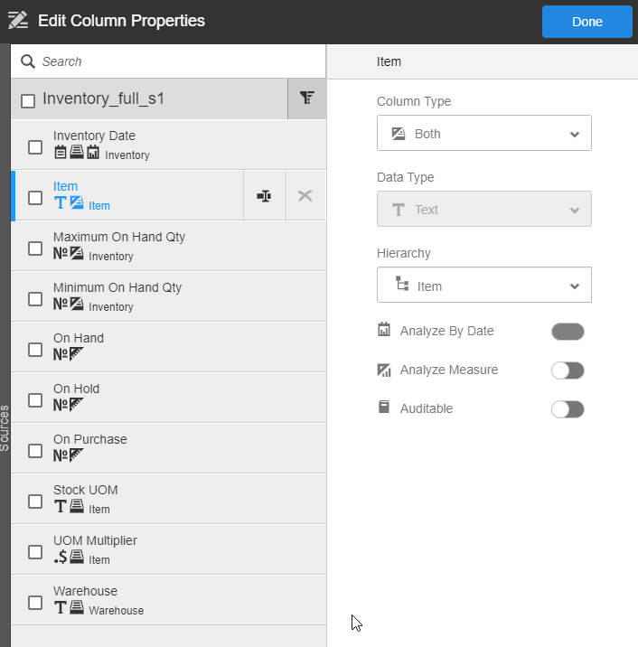
Task: Open the Sources side tab
Action: tap(5, 429)
